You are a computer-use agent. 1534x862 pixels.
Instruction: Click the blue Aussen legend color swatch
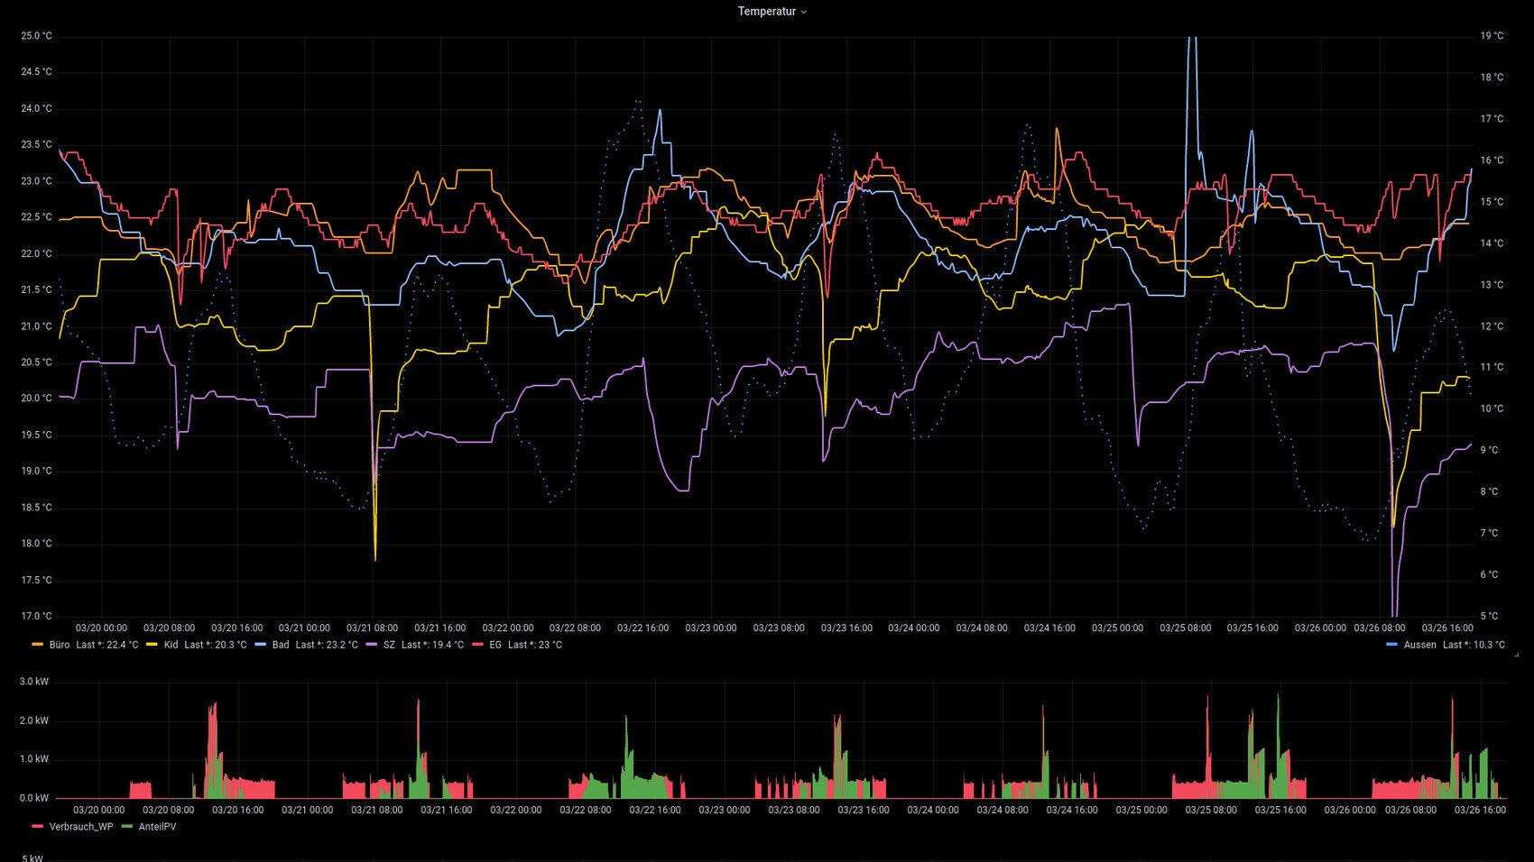pos(1391,645)
